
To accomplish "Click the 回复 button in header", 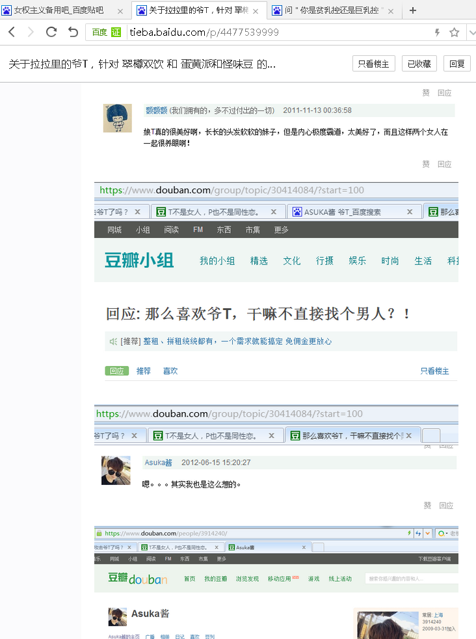I will pos(457,64).
